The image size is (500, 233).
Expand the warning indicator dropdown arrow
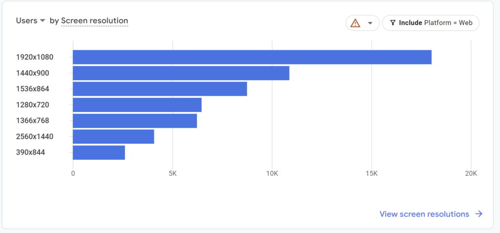click(x=370, y=23)
